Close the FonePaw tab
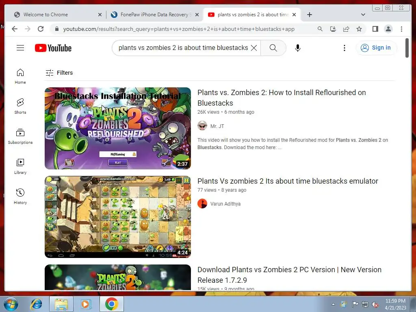The height and width of the screenshot is (312, 416). [197, 15]
